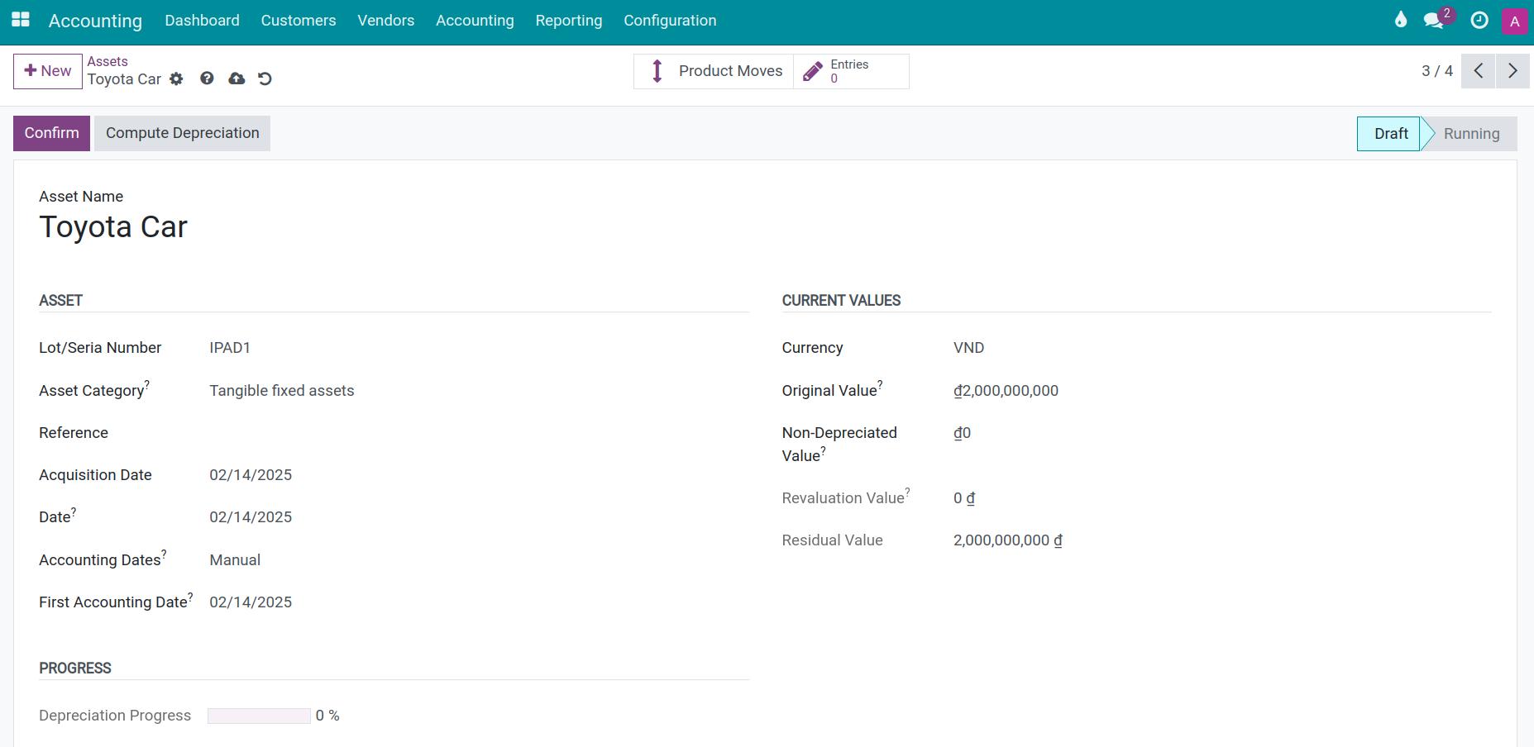Screen dimensions: 1534x747
Task: Select the Draft status stage
Action: tap(1388, 134)
